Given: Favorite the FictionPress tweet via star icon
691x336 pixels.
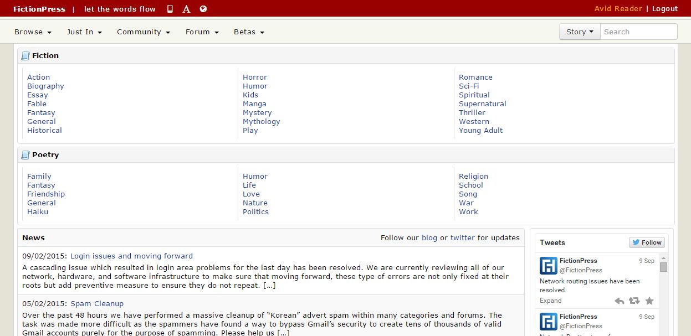Looking at the screenshot, I should 649,301.
